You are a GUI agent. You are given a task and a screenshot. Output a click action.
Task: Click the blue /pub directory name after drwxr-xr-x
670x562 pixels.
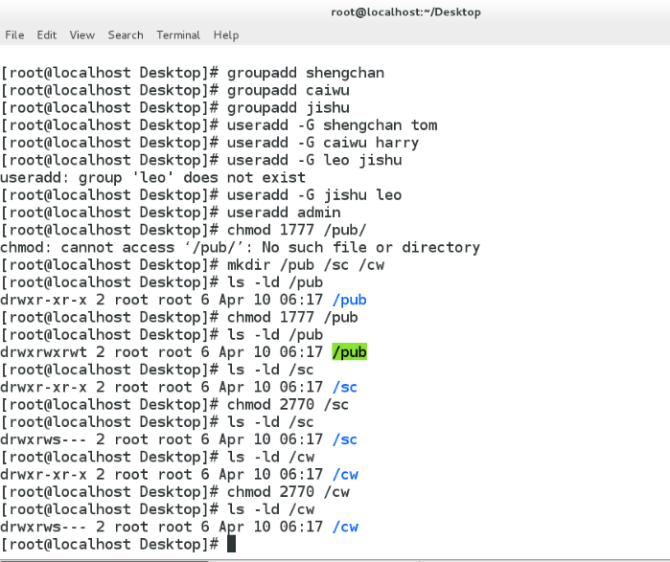349,300
